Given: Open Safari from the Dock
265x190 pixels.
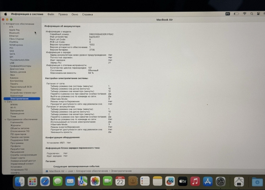Looking at the screenshot, I should 45,182.
